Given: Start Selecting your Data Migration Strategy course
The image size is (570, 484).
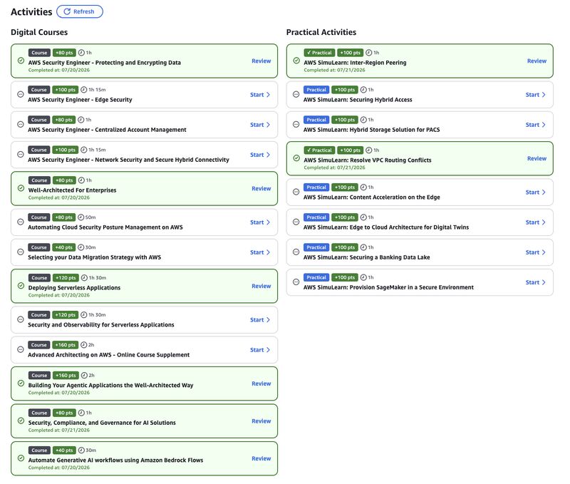Looking at the screenshot, I should (260, 252).
